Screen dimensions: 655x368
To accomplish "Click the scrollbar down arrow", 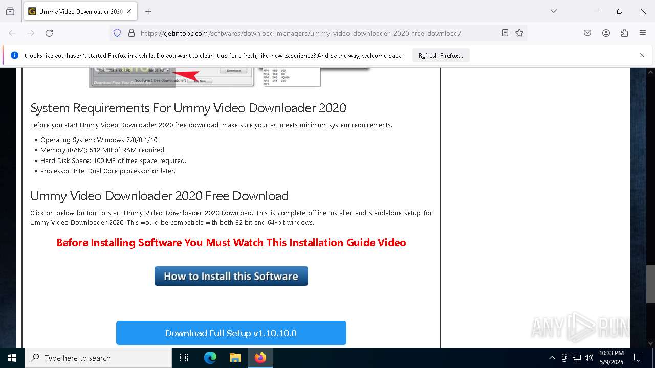I will click(x=650, y=343).
